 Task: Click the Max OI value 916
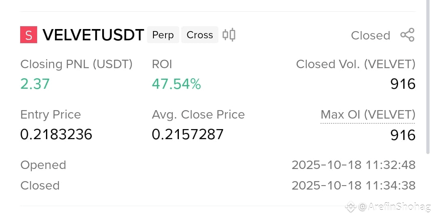pyautogui.click(x=403, y=135)
